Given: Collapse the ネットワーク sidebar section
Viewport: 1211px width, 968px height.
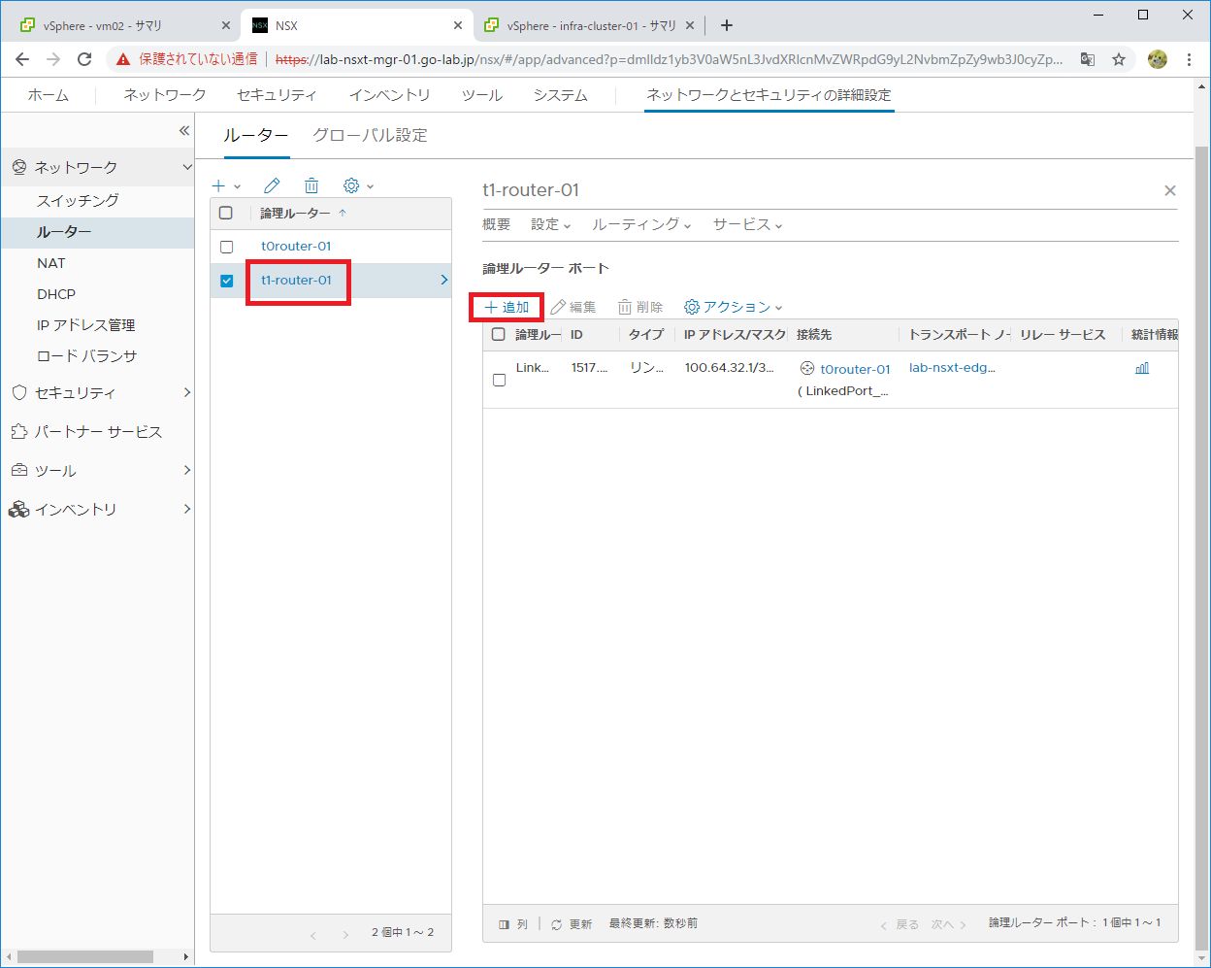Looking at the screenshot, I should coord(187,167).
